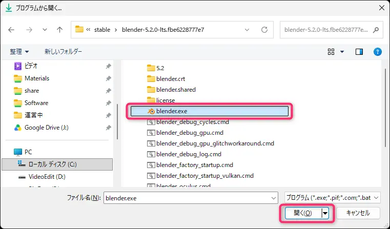This screenshot has height=229, width=390.
Task: Change the view layout icon
Action: pyautogui.click(x=331, y=52)
